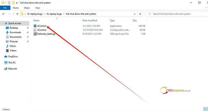Select Documents in Quick access

[16, 37]
